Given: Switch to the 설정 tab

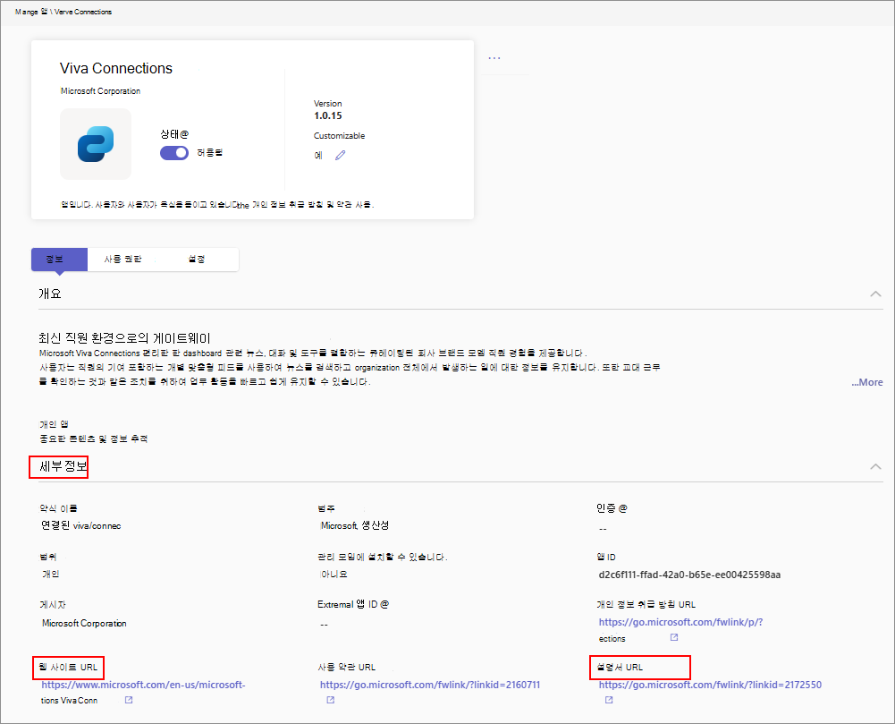Looking at the screenshot, I should pos(196,259).
